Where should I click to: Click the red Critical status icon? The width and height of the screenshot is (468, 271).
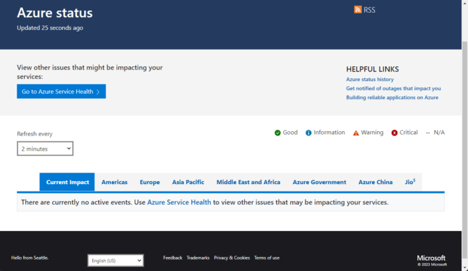(394, 132)
